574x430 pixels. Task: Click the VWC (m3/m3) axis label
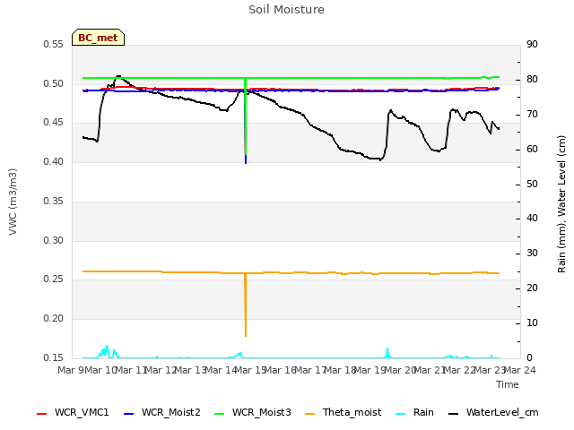coord(13,202)
